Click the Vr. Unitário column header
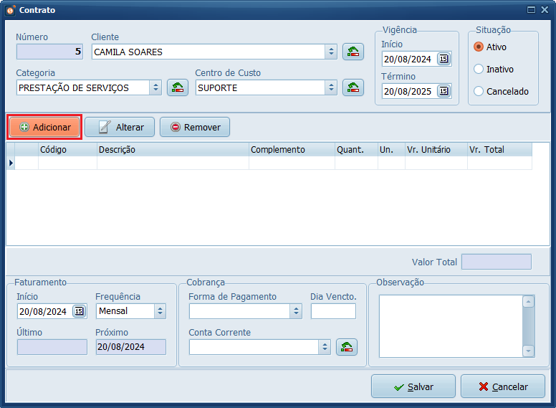This screenshot has width=556, height=408. pos(435,150)
